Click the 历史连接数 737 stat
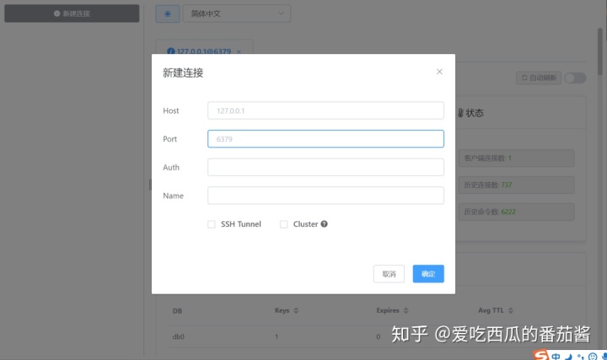The image size is (607, 360). pos(516,185)
